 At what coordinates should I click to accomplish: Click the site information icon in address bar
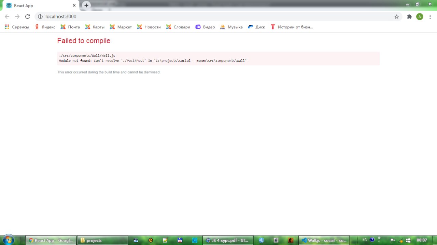(x=40, y=16)
